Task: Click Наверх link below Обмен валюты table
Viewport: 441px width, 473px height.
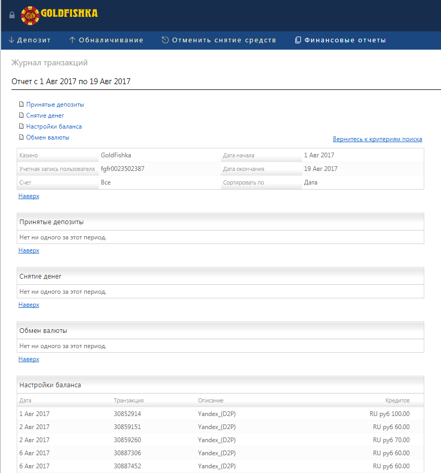Action: (x=29, y=359)
